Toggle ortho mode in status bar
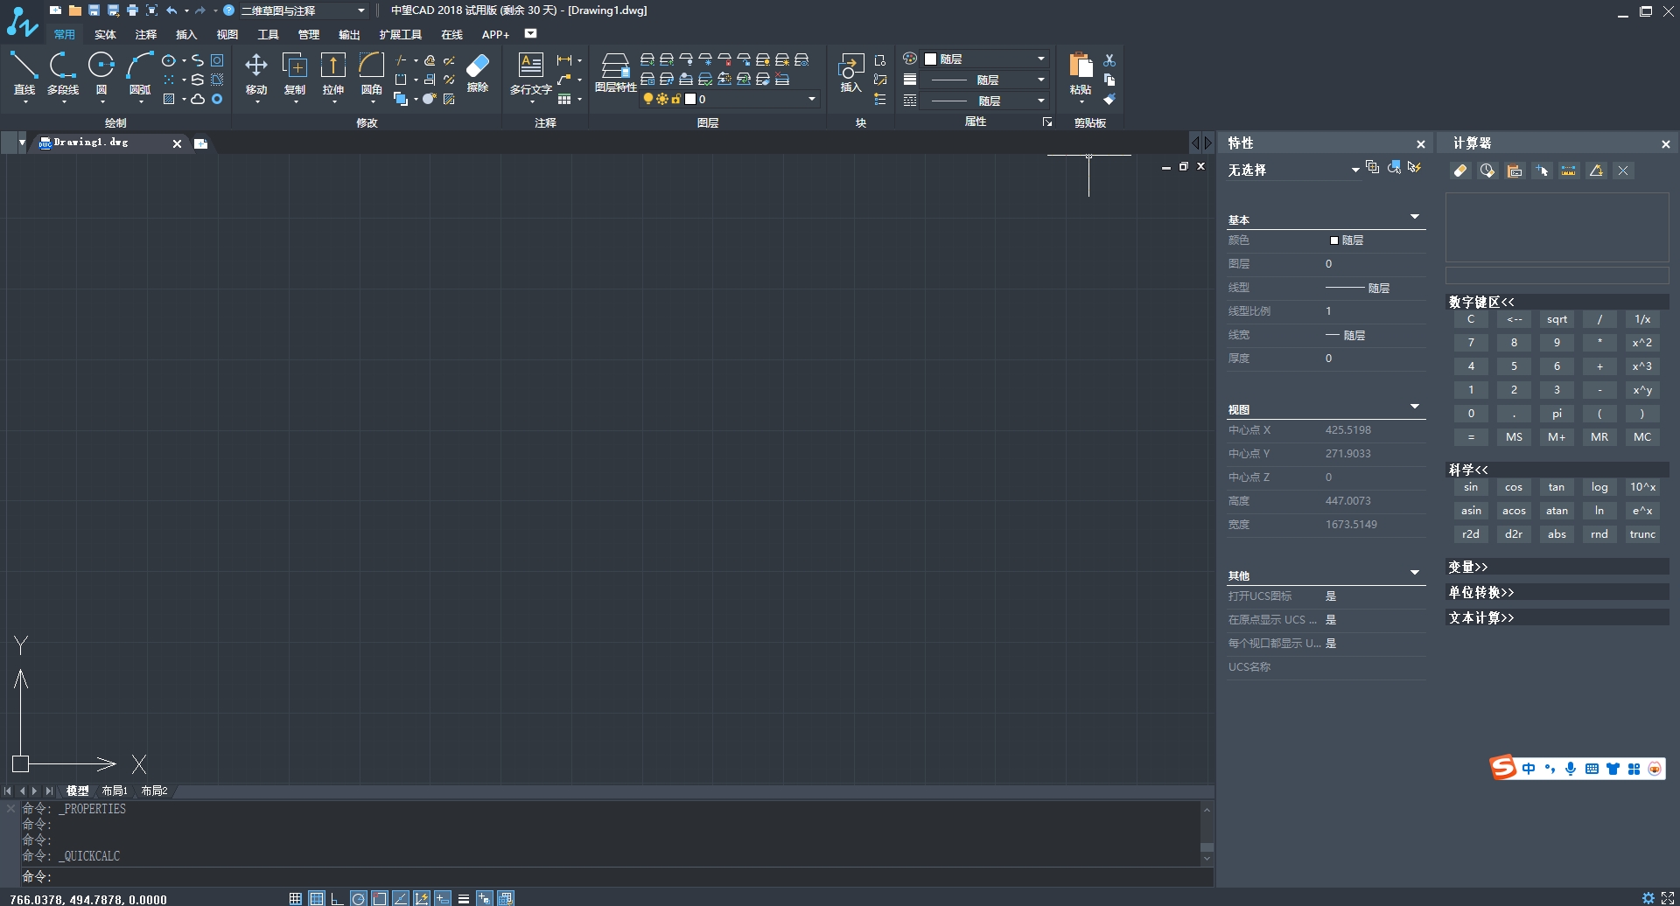 pos(337,898)
